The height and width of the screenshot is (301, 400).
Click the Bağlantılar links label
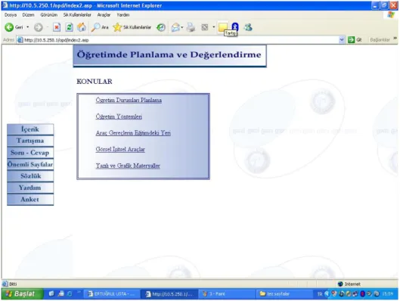pos(380,40)
